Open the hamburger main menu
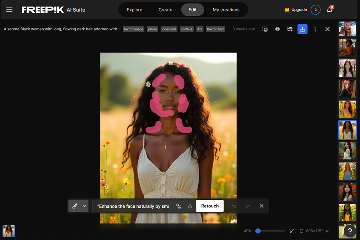 pyautogui.click(x=9, y=10)
